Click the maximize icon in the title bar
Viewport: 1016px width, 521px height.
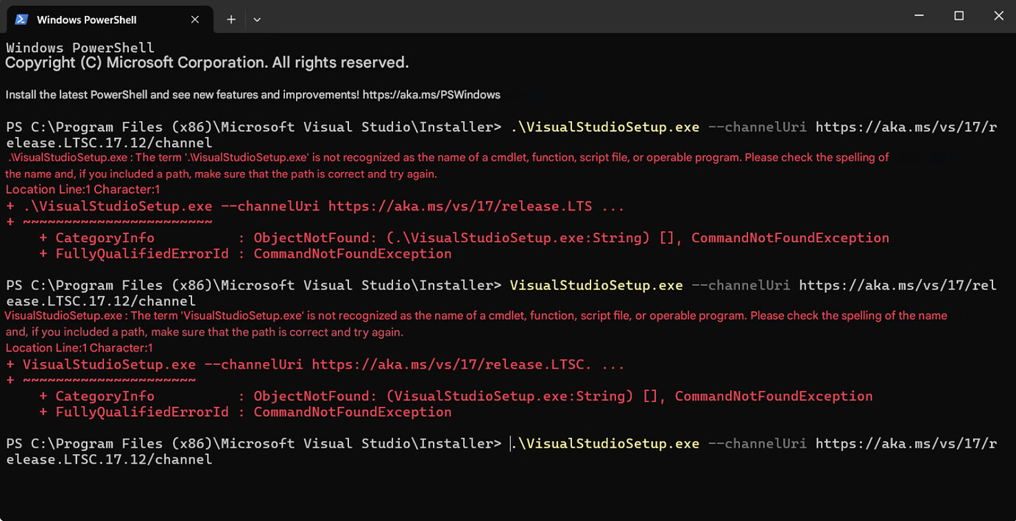click(x=959, y=15)
